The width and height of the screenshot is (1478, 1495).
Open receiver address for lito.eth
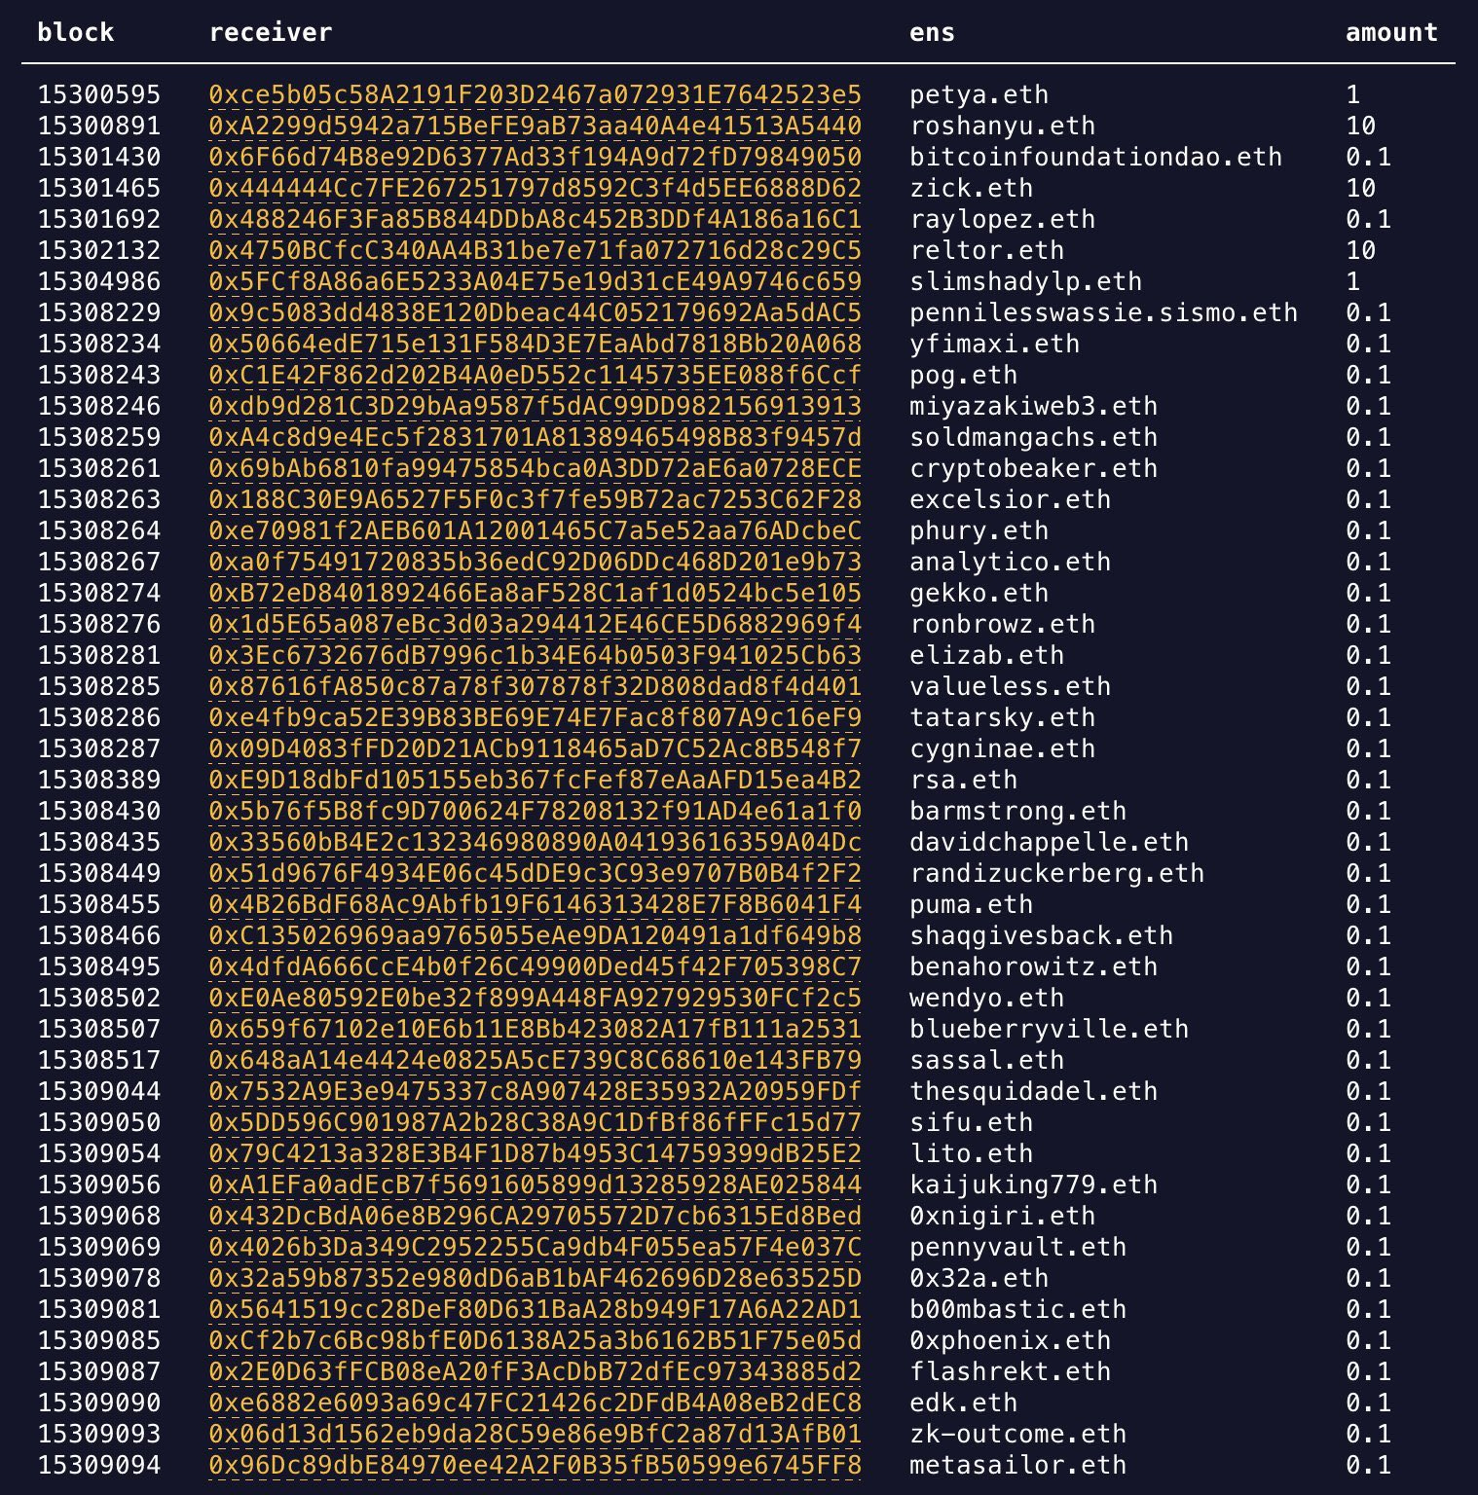point(536,1153)
